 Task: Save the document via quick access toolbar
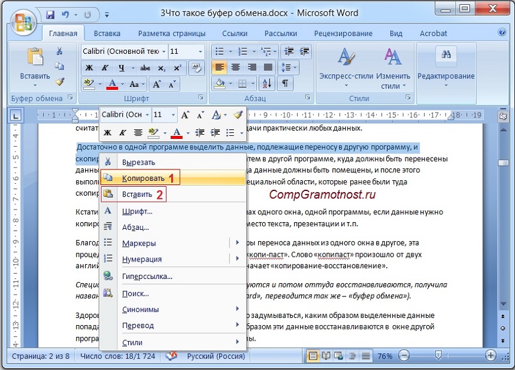point(50,14)
